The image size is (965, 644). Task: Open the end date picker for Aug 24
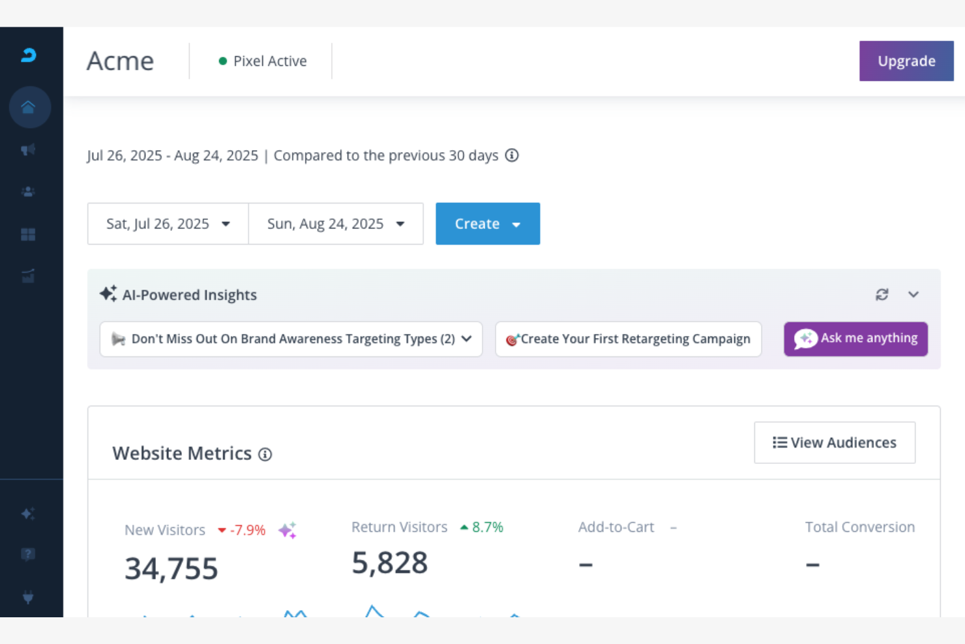coord(336,223)
